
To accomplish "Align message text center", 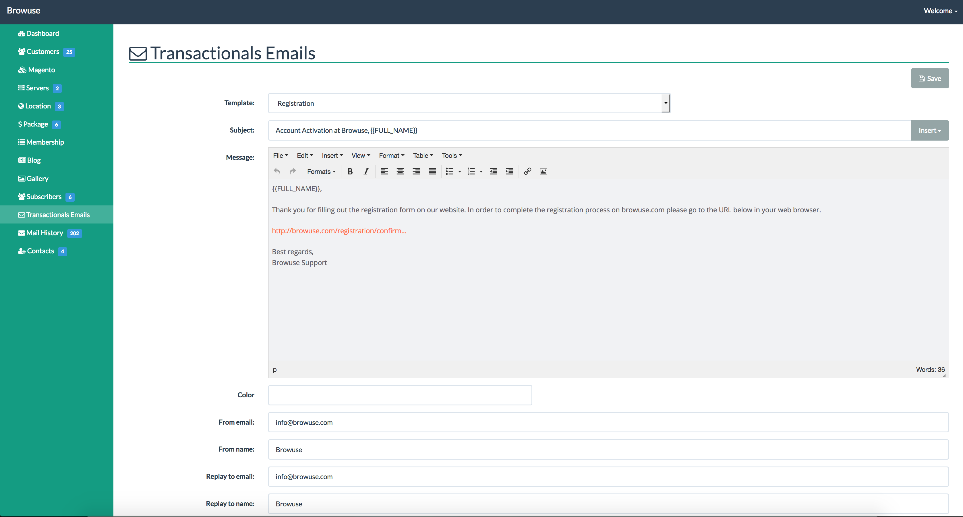I will pos(400,172).
